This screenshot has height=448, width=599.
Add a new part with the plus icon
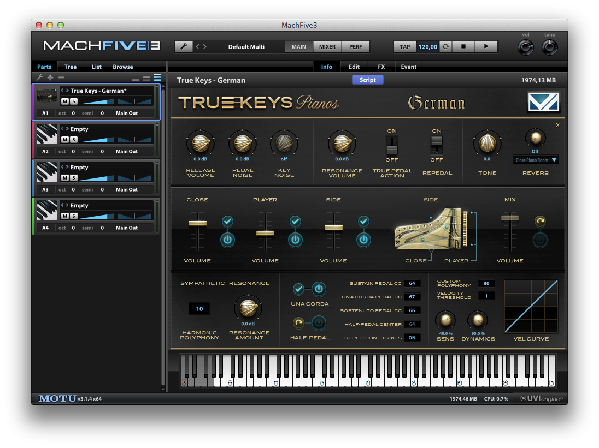click(50, 77)
